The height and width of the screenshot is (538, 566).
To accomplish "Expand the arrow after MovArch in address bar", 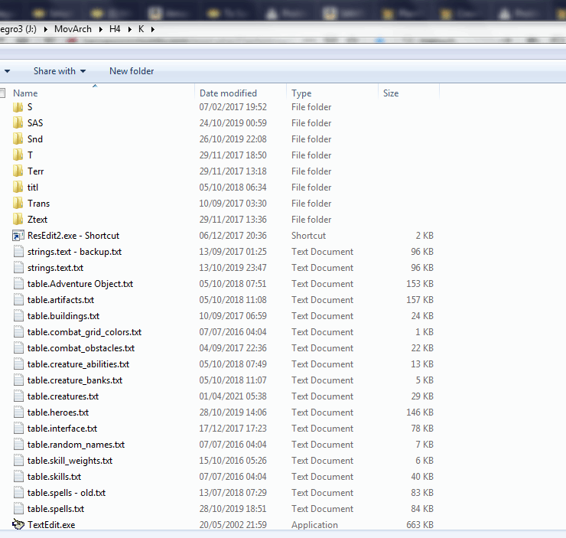I will 101,29.
